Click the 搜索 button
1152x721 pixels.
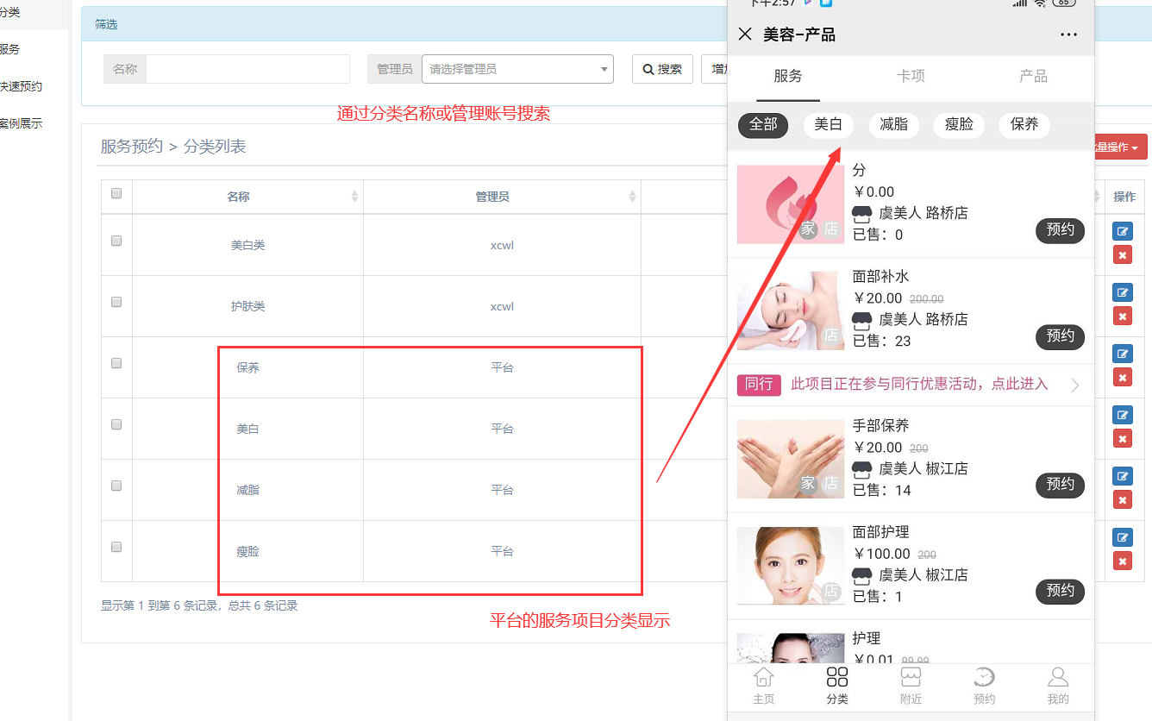(662, 69)
